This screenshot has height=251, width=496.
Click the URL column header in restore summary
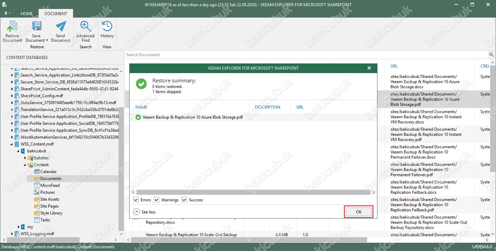300,107
